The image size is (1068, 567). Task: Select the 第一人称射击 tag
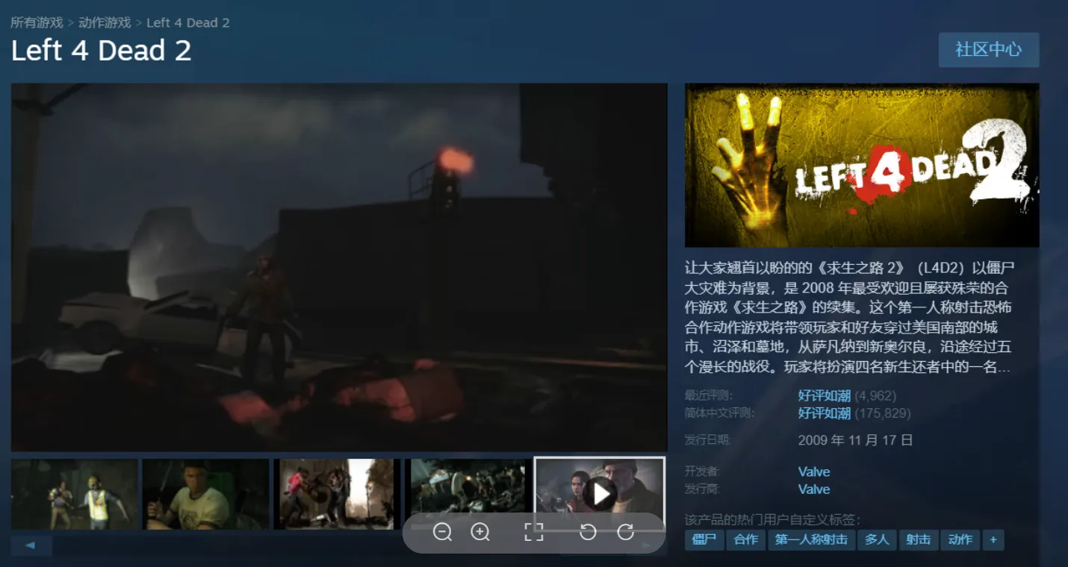811,539
